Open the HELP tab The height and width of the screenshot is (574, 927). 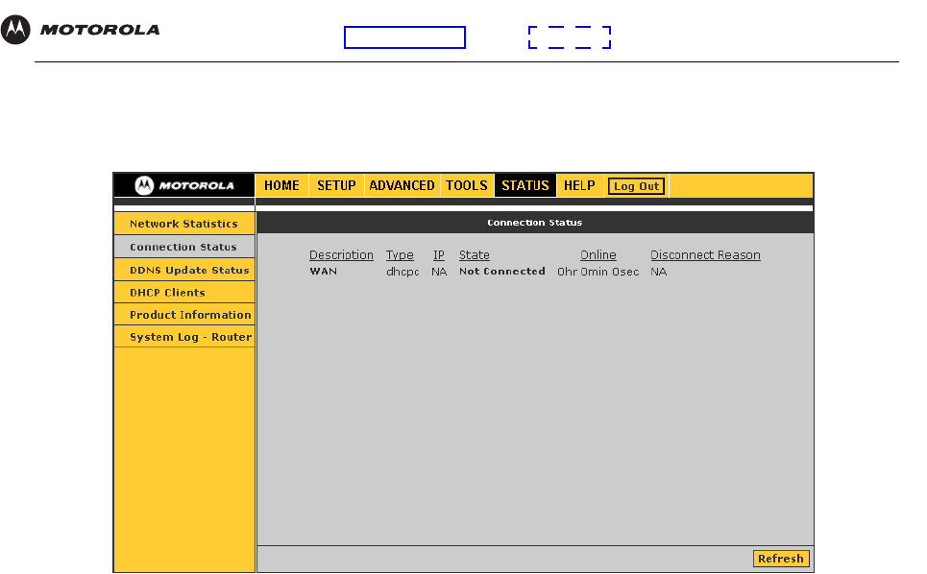tap(579, 186)
